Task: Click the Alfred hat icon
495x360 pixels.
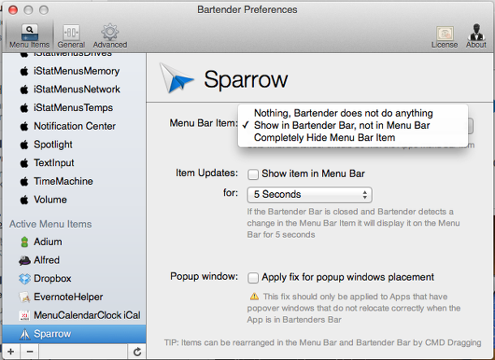Action: (x=24, y=260)
